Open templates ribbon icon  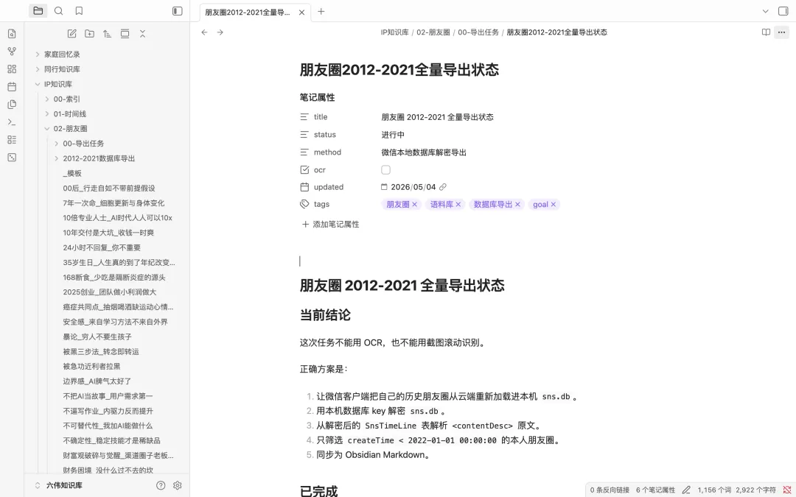click(x=12, y=105)
